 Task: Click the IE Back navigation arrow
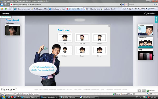pyautogui.click(x=2, y=4)
